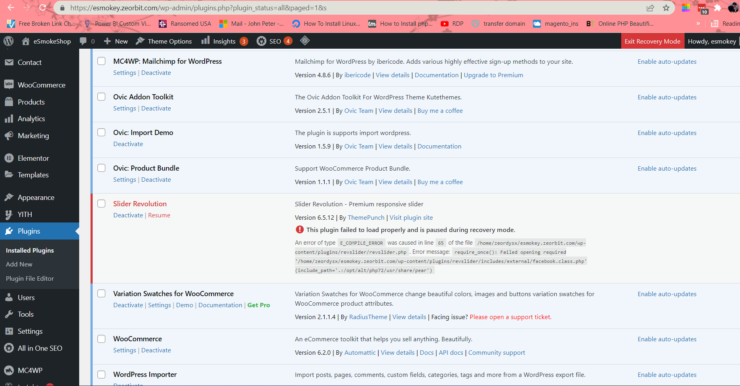Open WooCommerce Community support link
Image resolution: width=740 pixels, height=386 pixels.
pos(497,353)
